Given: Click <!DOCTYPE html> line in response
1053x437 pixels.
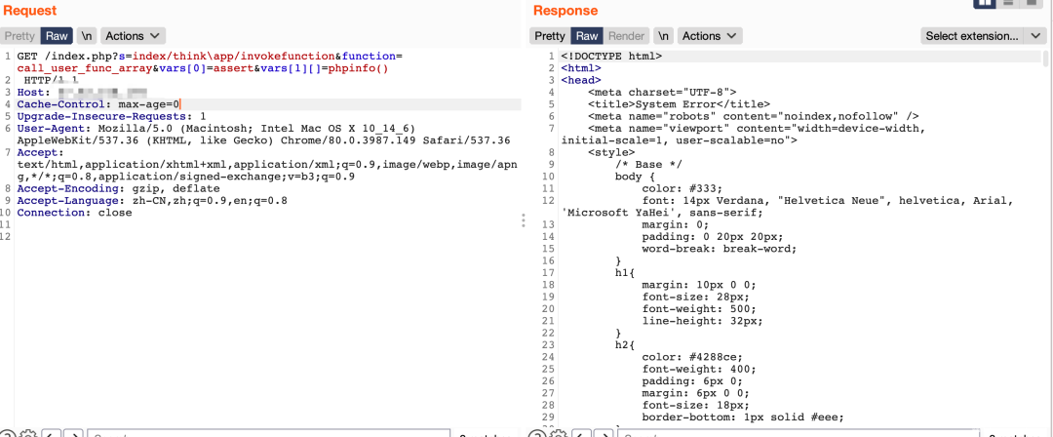Looking at the screenshot, I should [611, 57].
